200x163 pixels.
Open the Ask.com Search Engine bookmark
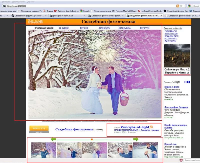pos(66,11)
